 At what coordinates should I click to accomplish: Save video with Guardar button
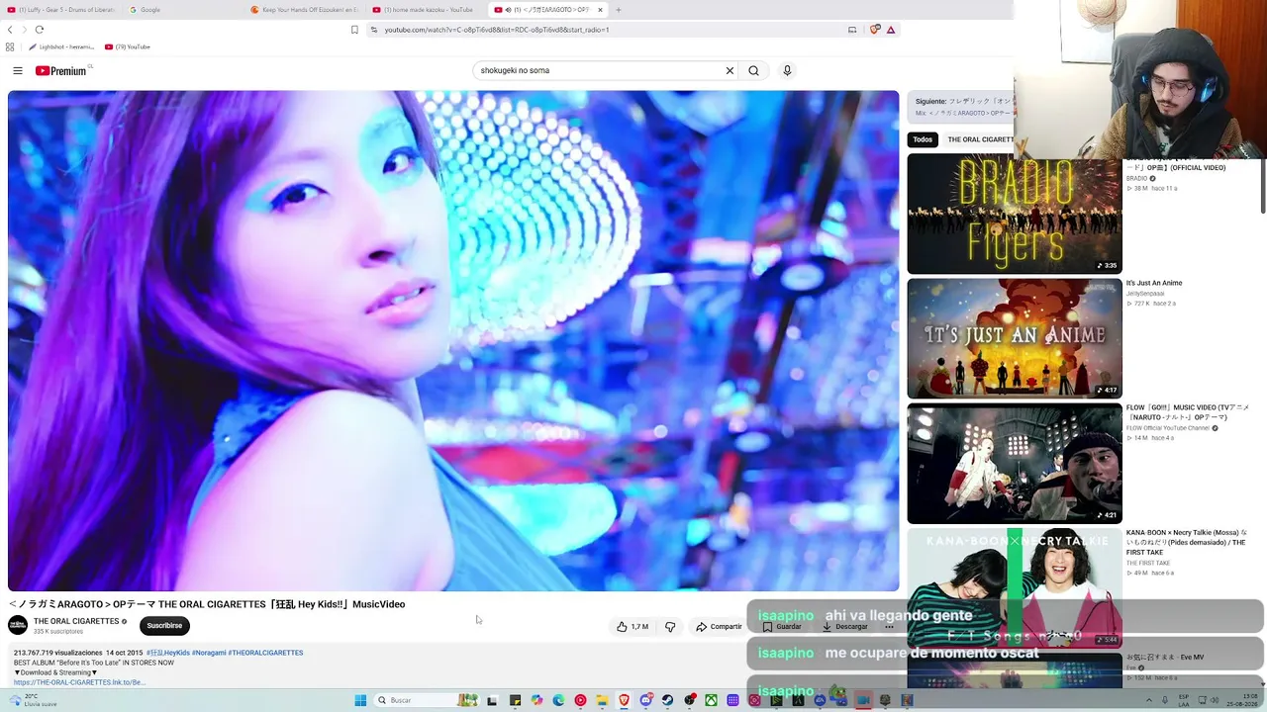click(782, 627)
